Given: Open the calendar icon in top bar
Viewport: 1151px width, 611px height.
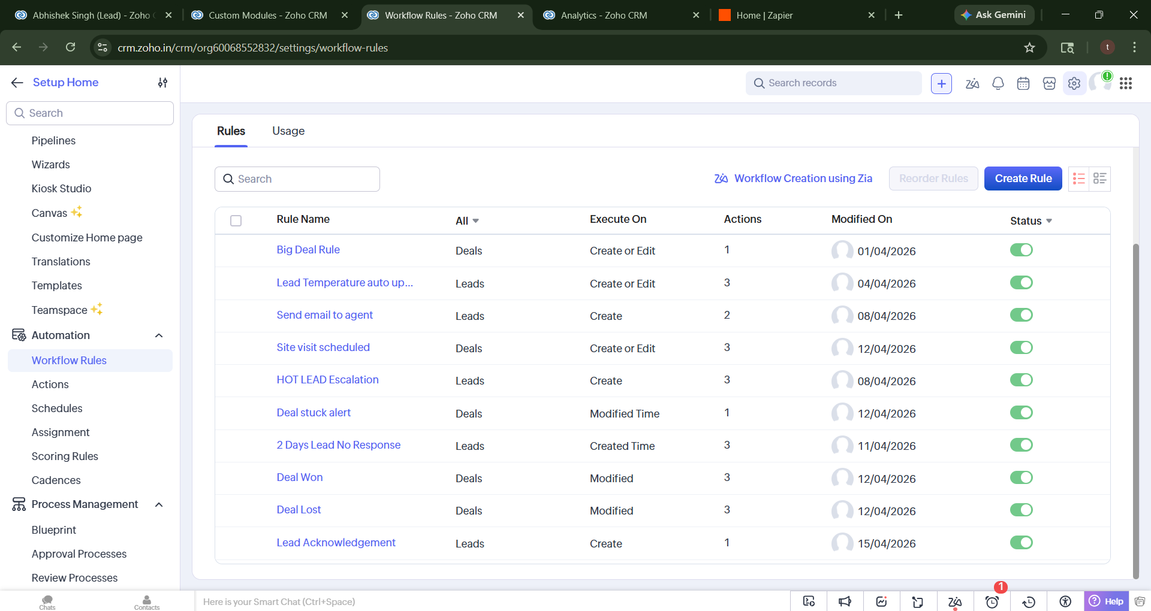Looking at the screenshot, I should 1023,84.
